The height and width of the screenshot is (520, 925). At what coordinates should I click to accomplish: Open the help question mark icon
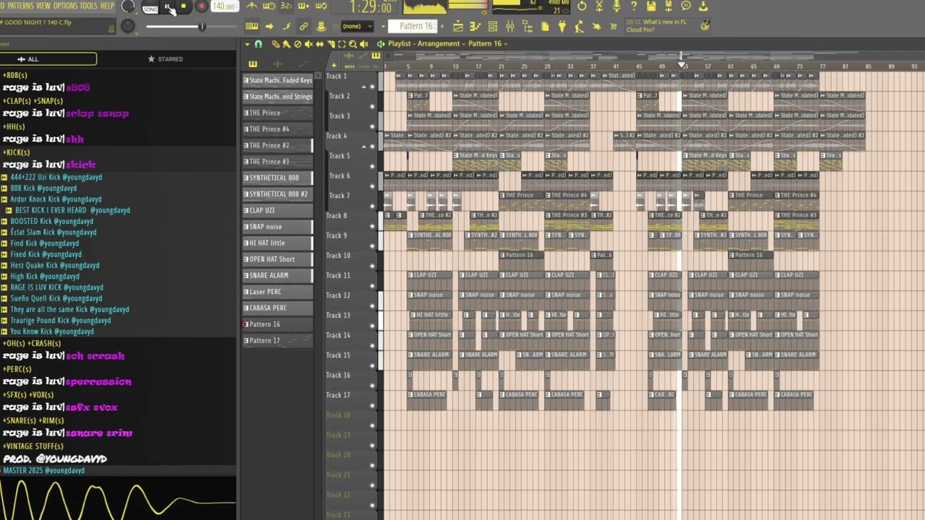click(x=634, y=6)
